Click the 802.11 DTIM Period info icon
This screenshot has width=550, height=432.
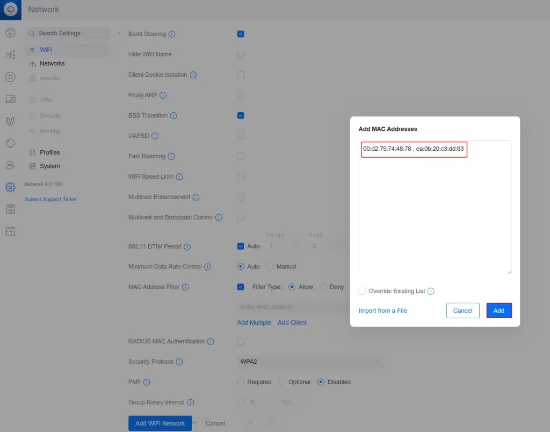pyautogui.click(x=187, y=247)
